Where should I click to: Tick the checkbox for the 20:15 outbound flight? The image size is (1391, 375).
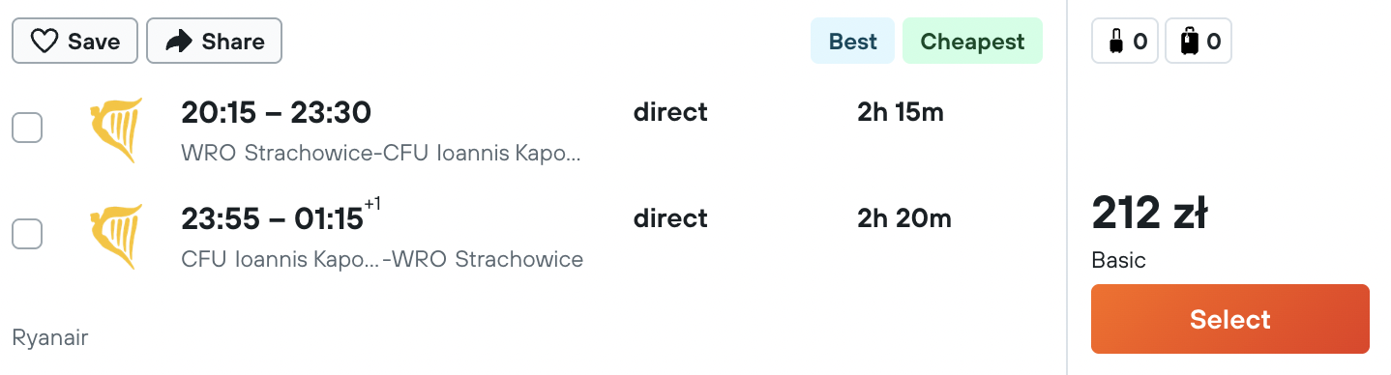pos(27,128)
